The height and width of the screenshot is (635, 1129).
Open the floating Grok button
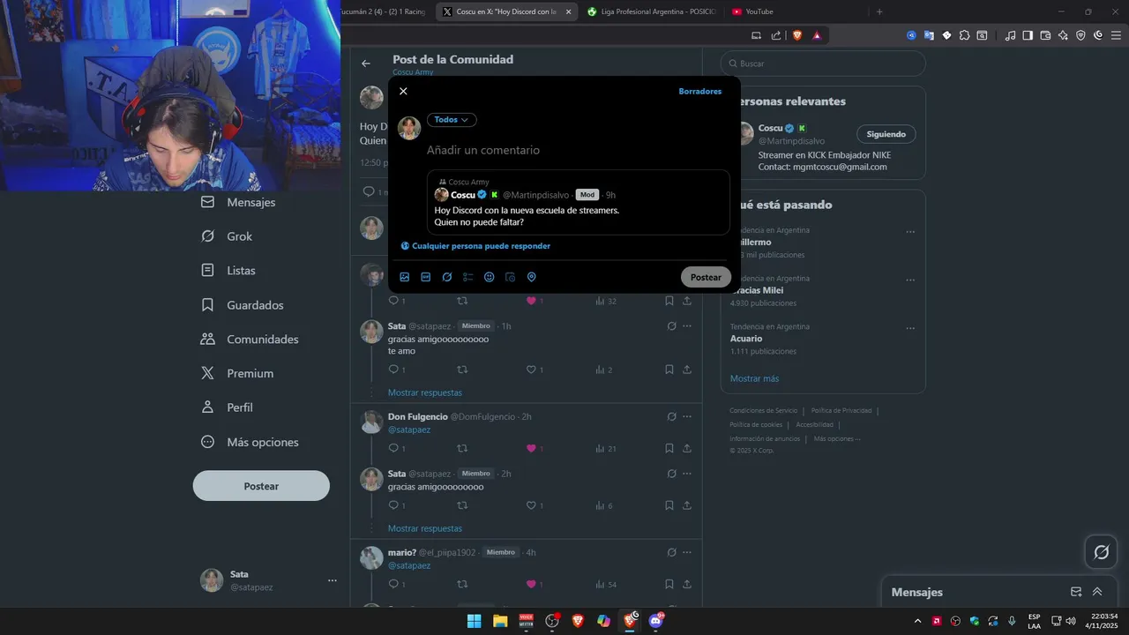point(1101,552)
